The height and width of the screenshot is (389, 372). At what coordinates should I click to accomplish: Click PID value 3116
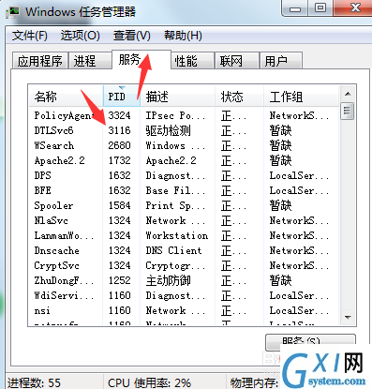(x=119, y=130)
